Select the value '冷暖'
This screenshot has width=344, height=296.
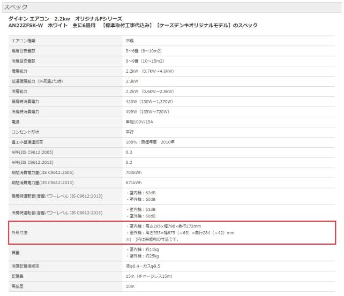(x=130, y=41)
